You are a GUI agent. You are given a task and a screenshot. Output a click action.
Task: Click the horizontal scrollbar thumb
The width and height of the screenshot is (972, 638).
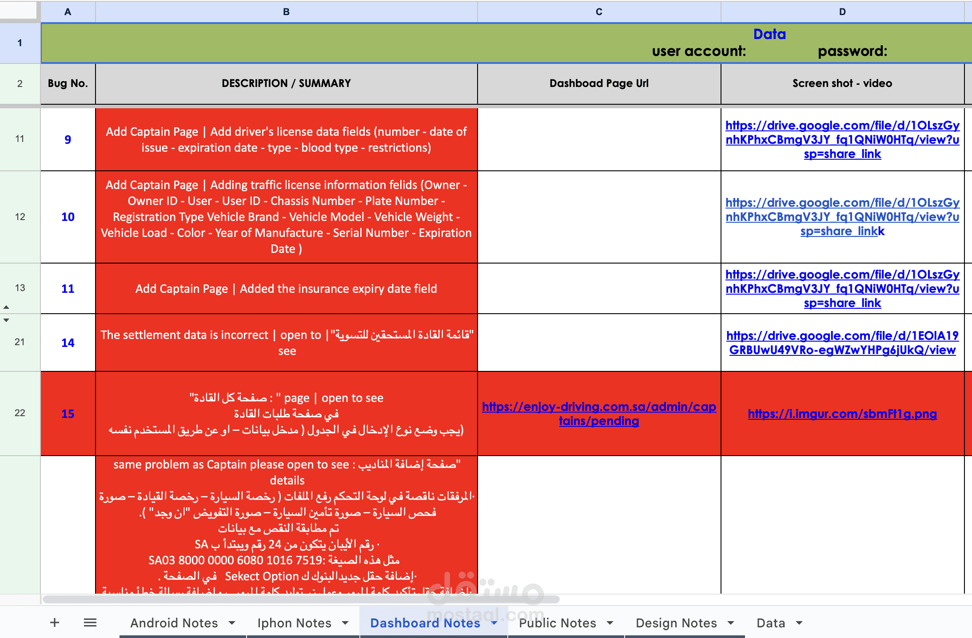[x=300, y=599]
